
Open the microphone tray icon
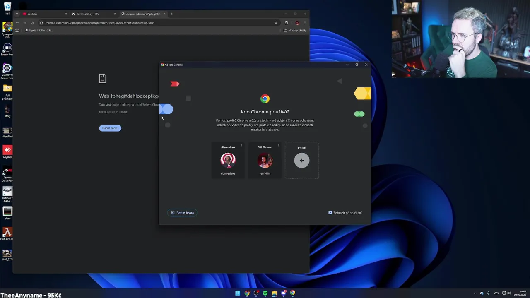488,293
